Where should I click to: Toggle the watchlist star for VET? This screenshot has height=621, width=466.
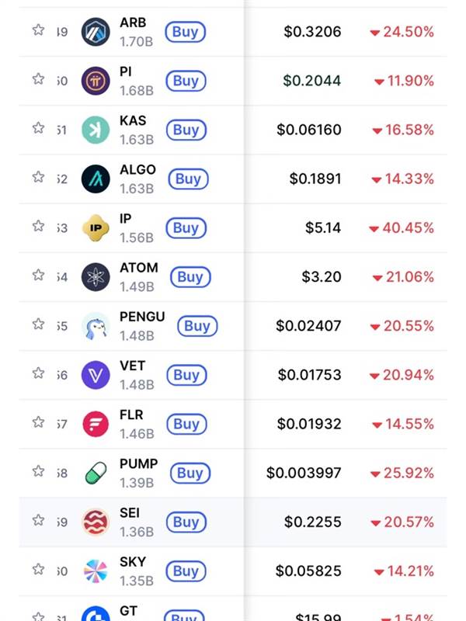(38, 373)
